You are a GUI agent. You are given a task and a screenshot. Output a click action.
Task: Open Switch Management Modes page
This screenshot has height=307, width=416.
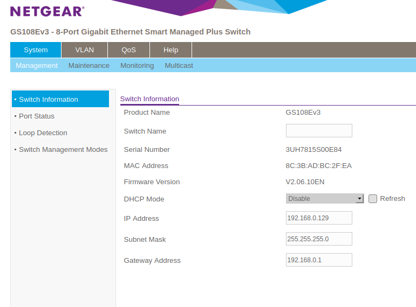click(x=63, y=150)
